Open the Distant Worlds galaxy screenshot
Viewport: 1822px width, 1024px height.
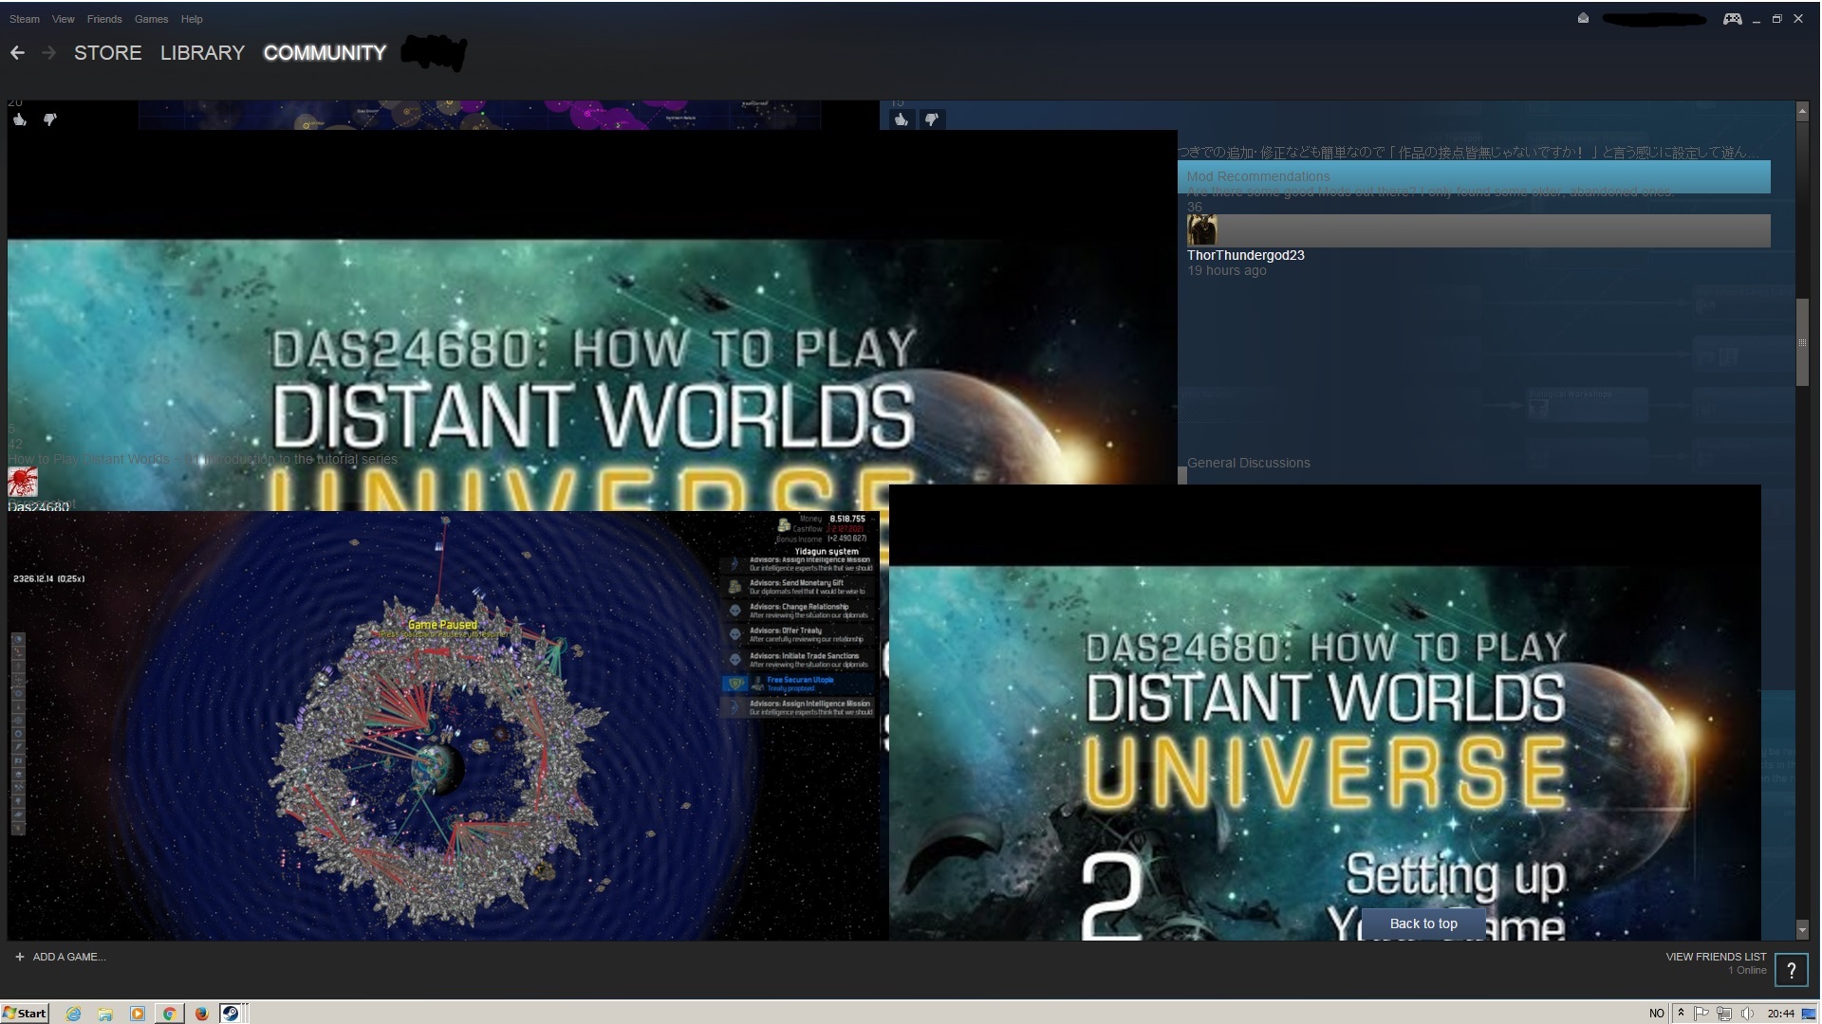(444, 726)
